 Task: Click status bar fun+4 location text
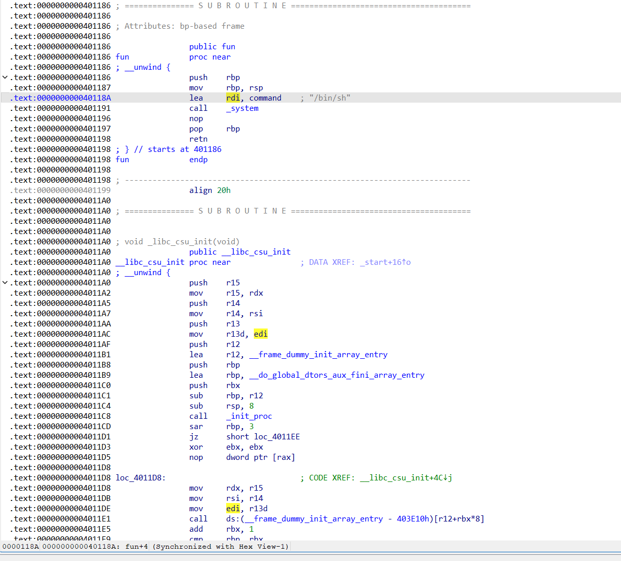(x=136, y=547)
